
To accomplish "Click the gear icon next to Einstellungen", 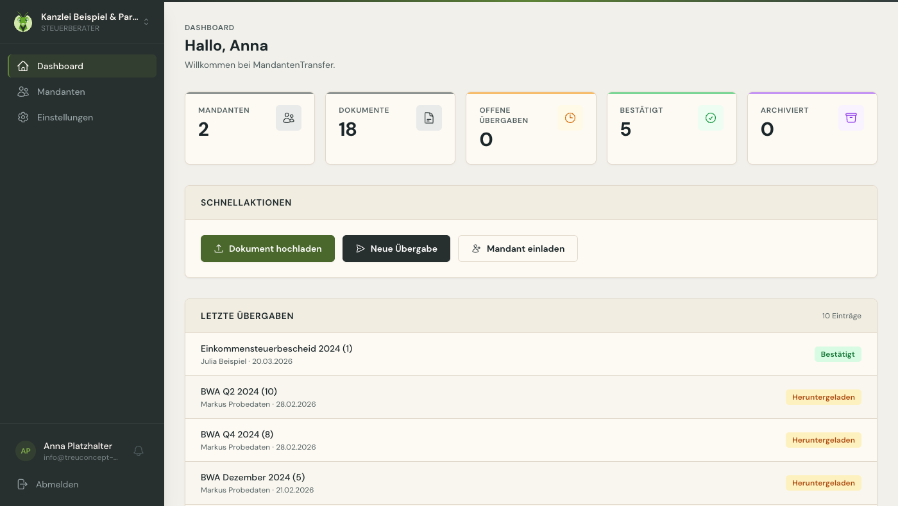I will 23,117.
